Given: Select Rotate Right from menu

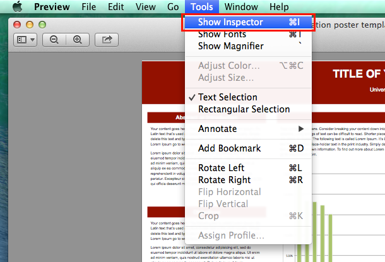Looking at the screenshot, I should (248, 180).
